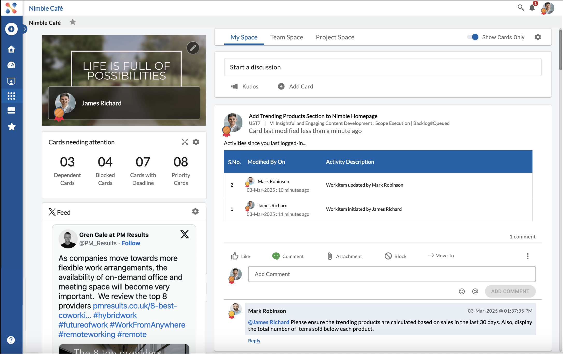Open the briefcase icon in sidebar
The height and width of the screenshot is (354, 563).
coord(11,110)
